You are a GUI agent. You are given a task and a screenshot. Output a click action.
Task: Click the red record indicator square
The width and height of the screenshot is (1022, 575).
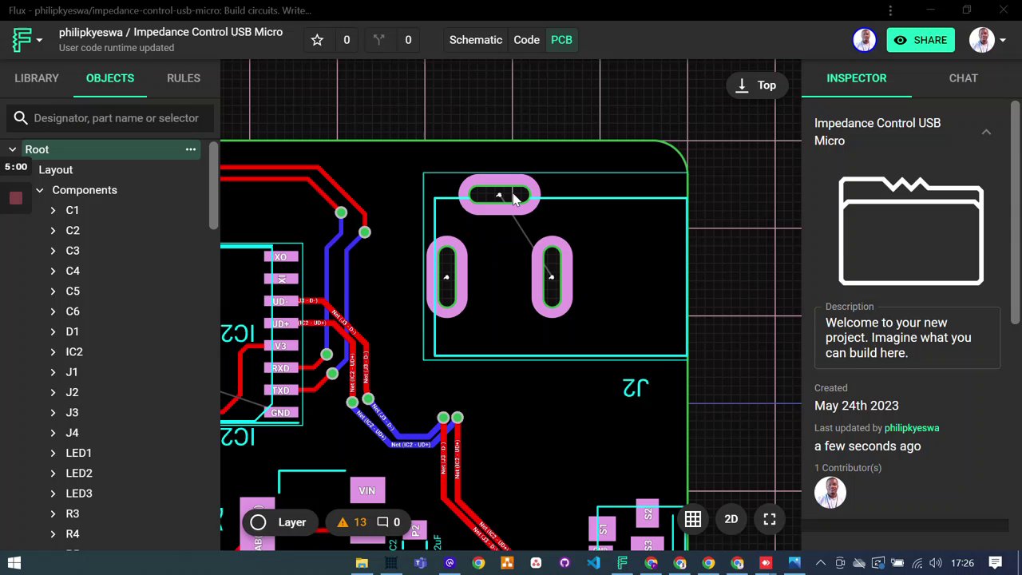point(15,198)
